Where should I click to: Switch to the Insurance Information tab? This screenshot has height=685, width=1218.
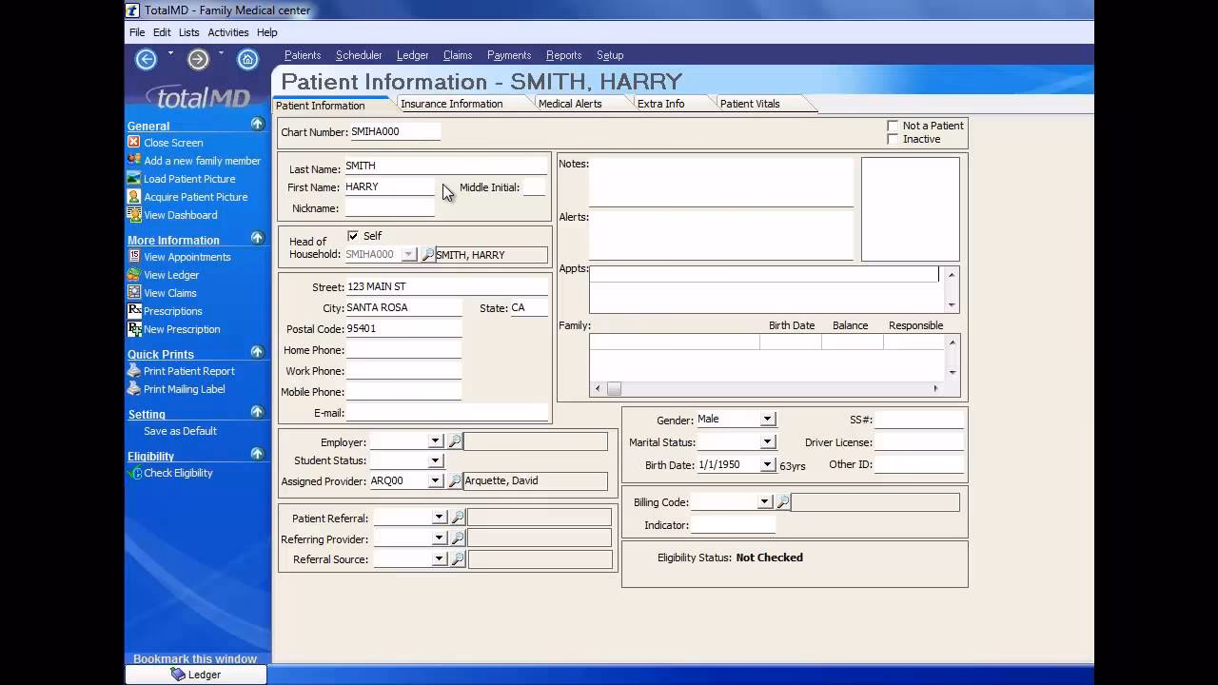pos(452,105)
